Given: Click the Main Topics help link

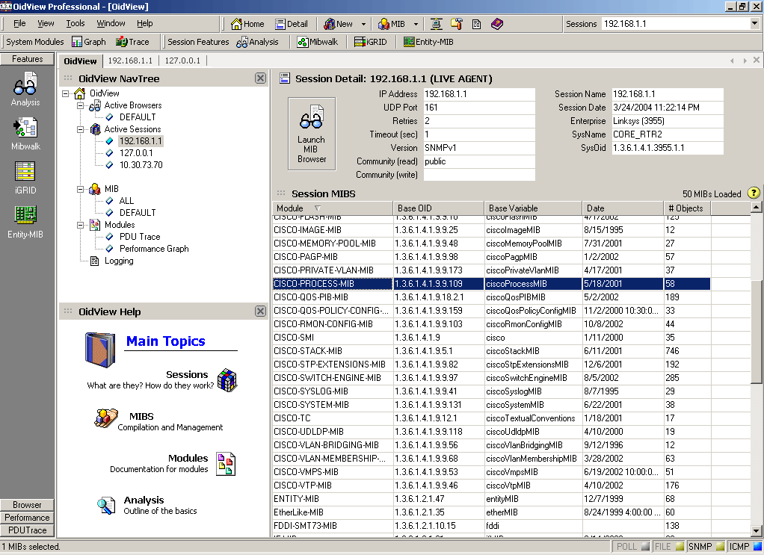Looking at the screenshot, I should click(x=165, y=341).
